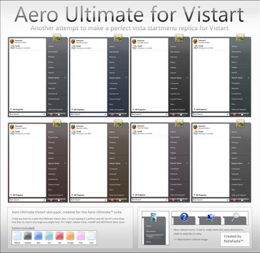Click the Firefox icon in the pink start menu
The width and height of the screenshot is (260, 253).
(x=134, y=127)
